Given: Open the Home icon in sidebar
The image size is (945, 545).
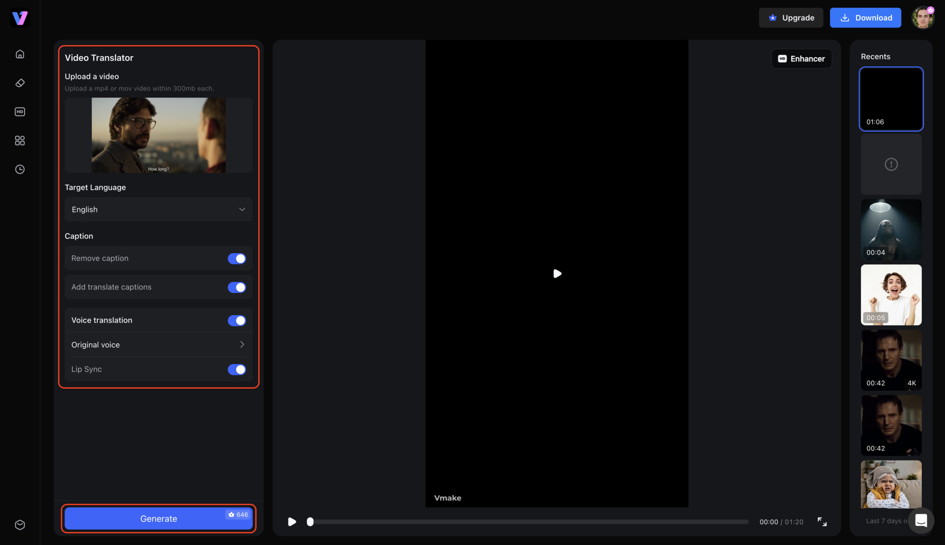Looking at the screenshot, I should point(20,54).
